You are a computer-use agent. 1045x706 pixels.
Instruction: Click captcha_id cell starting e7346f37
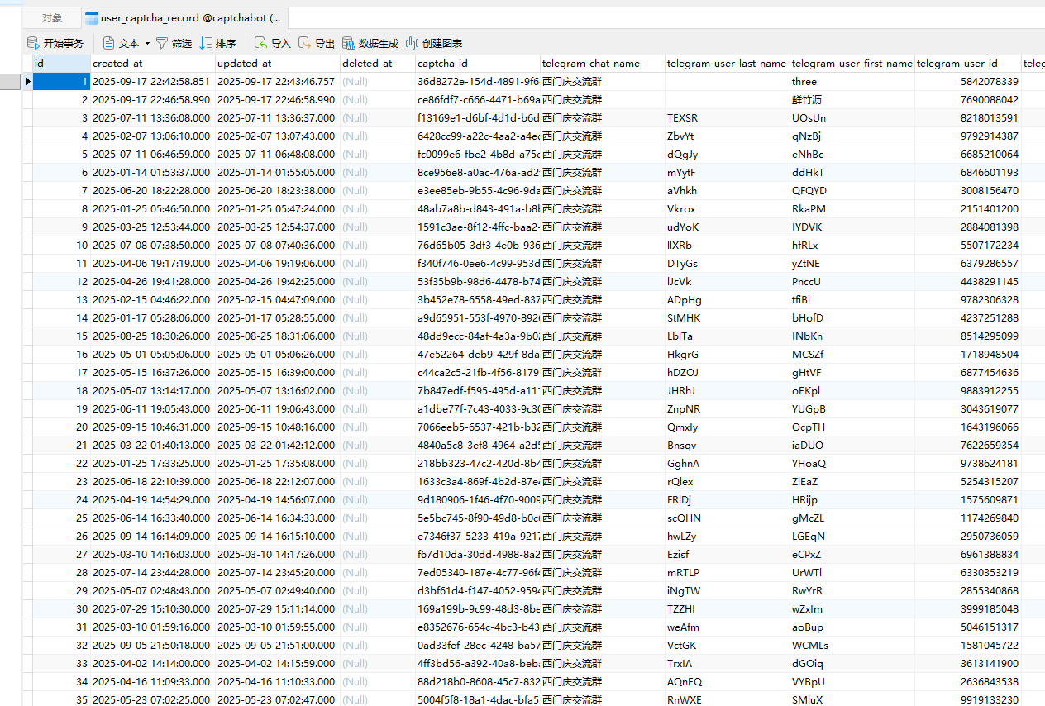click(478, 536)
